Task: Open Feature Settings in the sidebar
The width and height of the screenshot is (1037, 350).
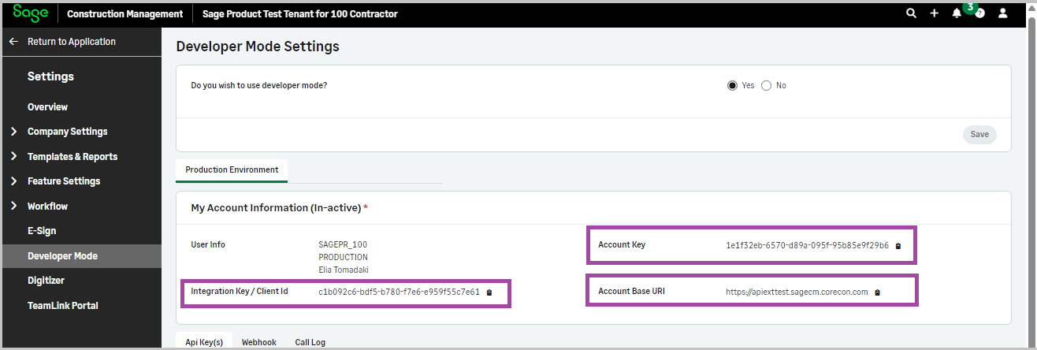Action: click(x=64, y=181)
